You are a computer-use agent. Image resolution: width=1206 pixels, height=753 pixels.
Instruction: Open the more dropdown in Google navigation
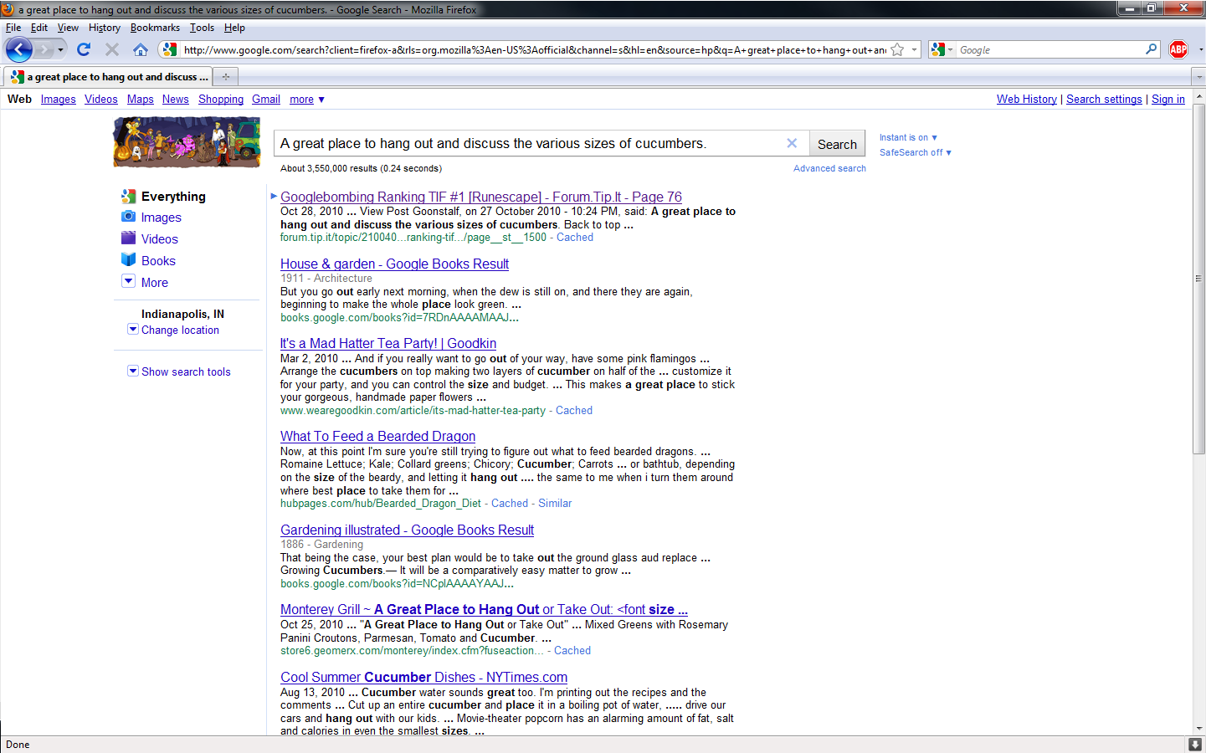click(307, 99)
